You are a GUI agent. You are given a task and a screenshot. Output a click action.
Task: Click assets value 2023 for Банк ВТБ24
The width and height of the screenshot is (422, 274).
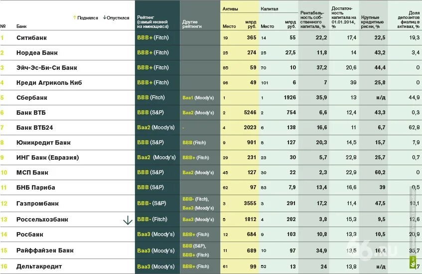[250, 127]
